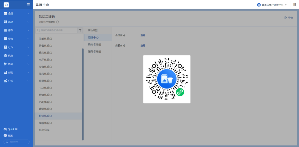The image size is (299, 147).
Task: Expand the 供应 menu chevron
Action: (29, 55)
